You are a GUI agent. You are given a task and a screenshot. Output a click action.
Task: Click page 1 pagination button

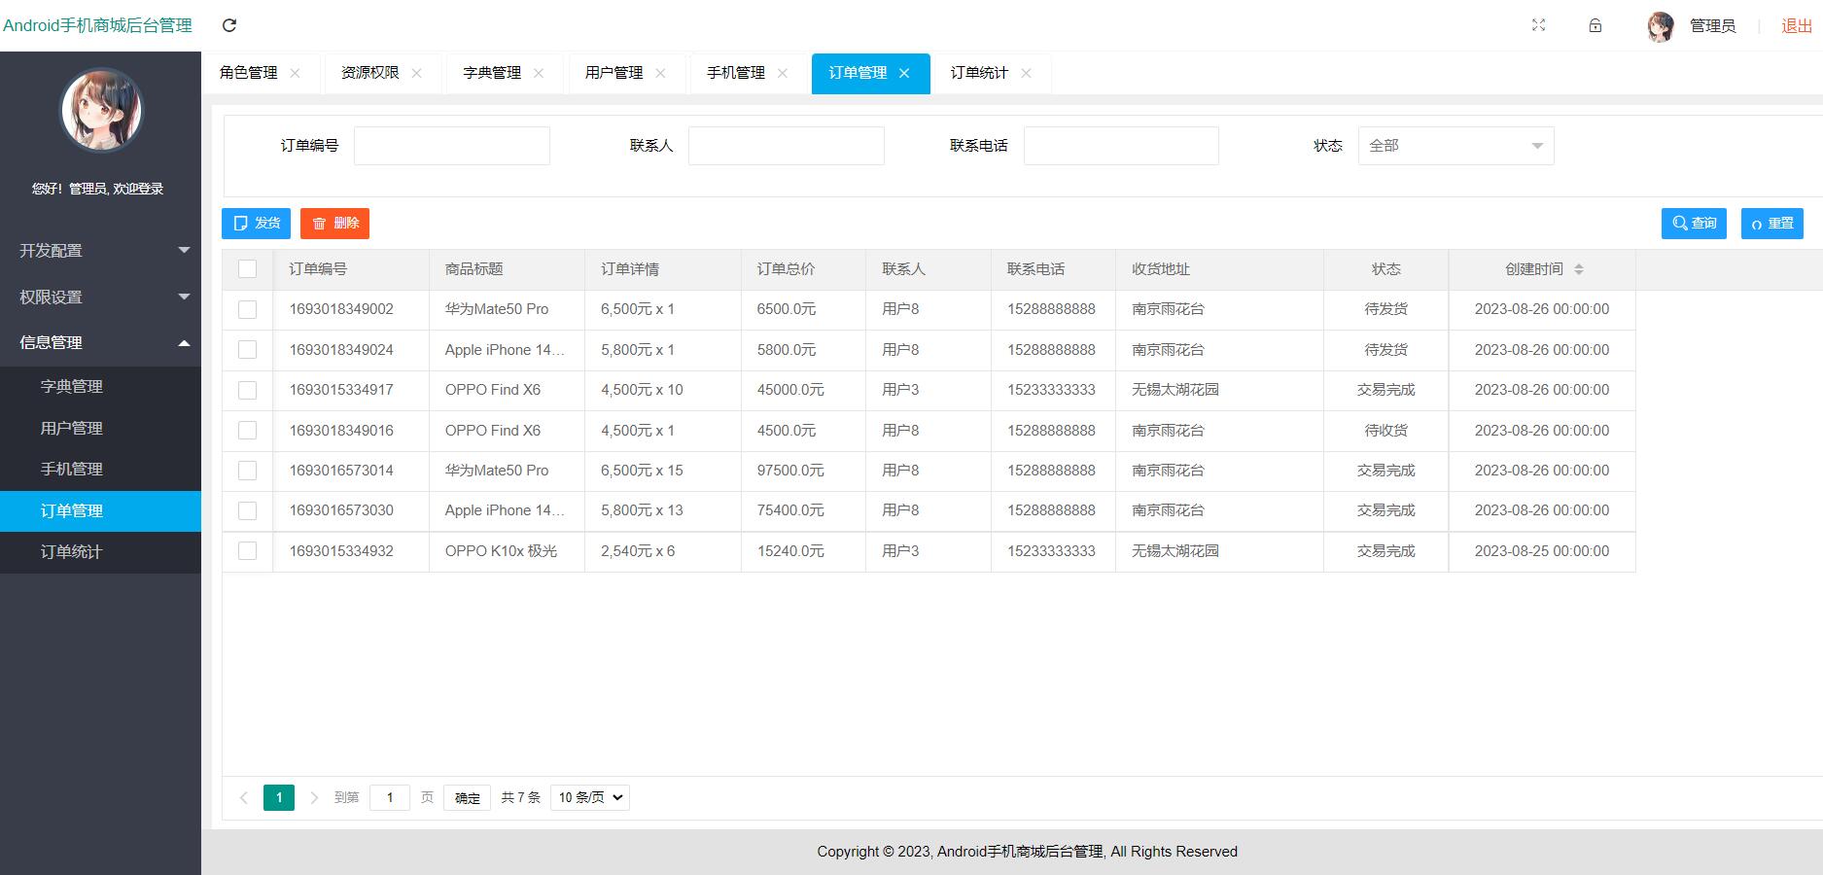[x=279, y=798]
